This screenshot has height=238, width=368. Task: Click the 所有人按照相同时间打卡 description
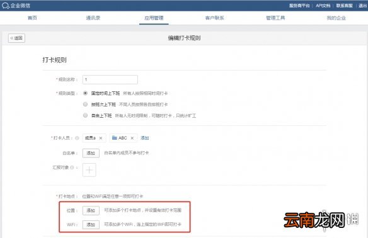146,93
